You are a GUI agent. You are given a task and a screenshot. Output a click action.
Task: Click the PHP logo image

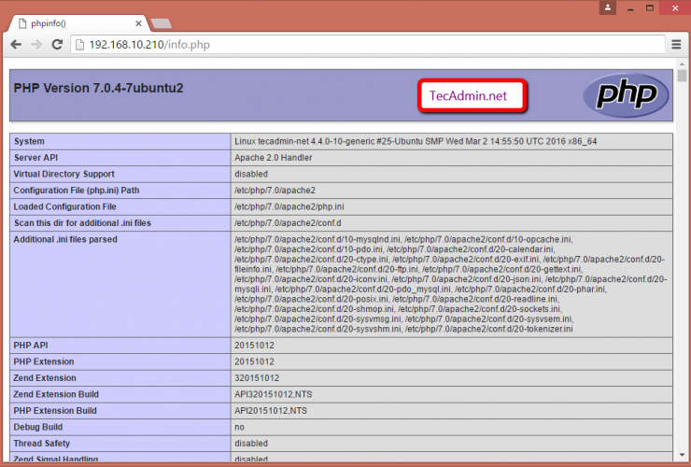(x=626, y=95)
